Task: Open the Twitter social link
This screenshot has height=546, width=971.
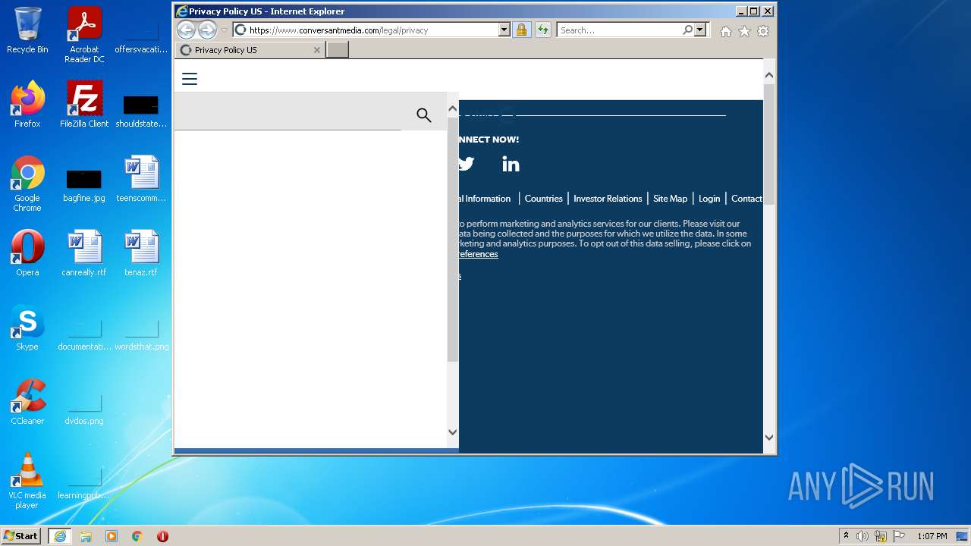Action: coord(466,164)
